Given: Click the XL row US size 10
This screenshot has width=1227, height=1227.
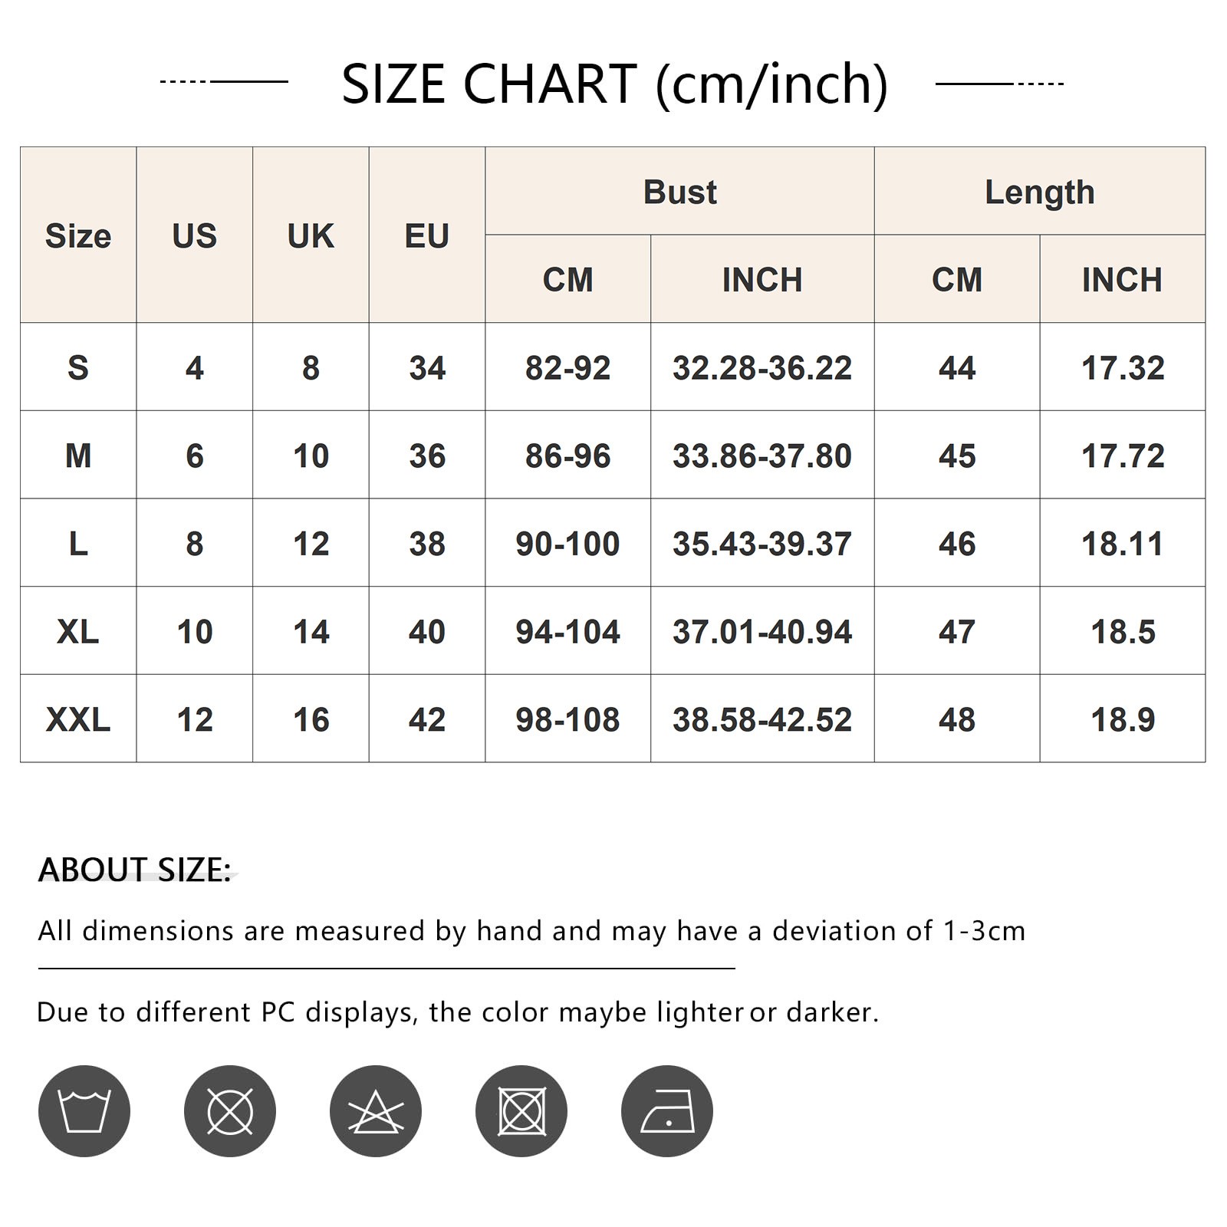Looking at the screenshot, I should point(195,632).
